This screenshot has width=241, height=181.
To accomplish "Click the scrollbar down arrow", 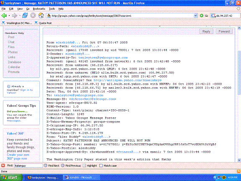I will pyautogui.click(x=239, y=160).
